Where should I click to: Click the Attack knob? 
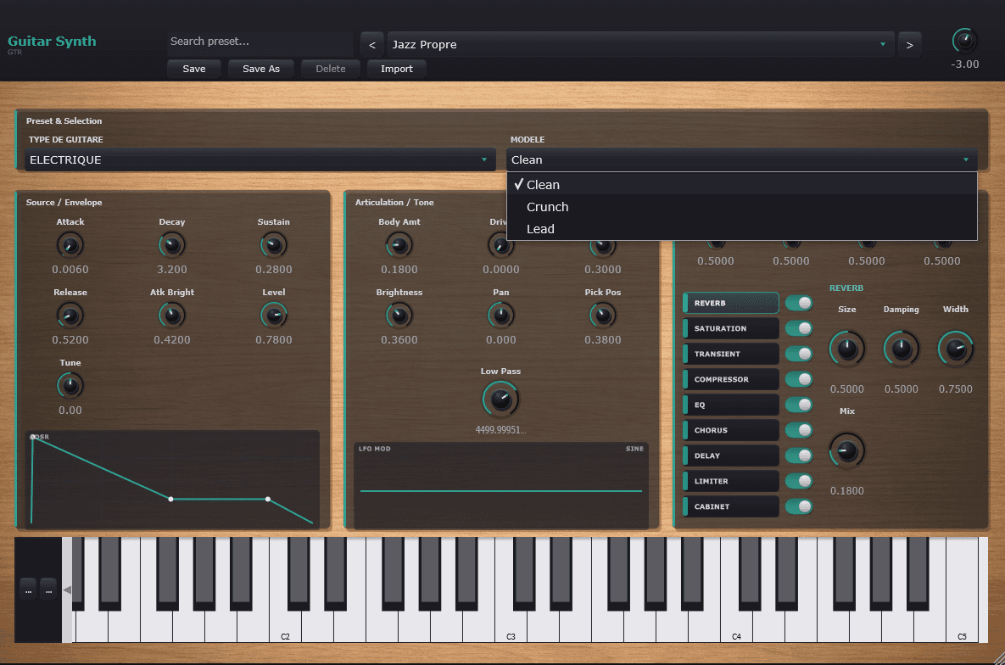pyautogui.click(x=70, y=246)
